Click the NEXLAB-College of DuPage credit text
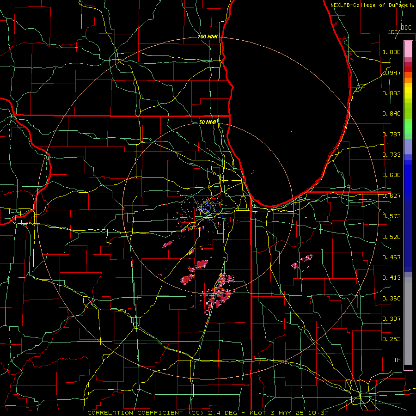 click(x=369, y=5)
